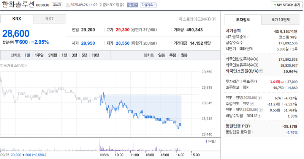Click the 코스피 market label
Screen dimensions: 304x159
coord(57,5)
